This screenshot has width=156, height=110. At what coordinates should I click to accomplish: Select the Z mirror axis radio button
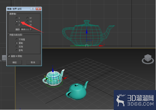(17, 25)
